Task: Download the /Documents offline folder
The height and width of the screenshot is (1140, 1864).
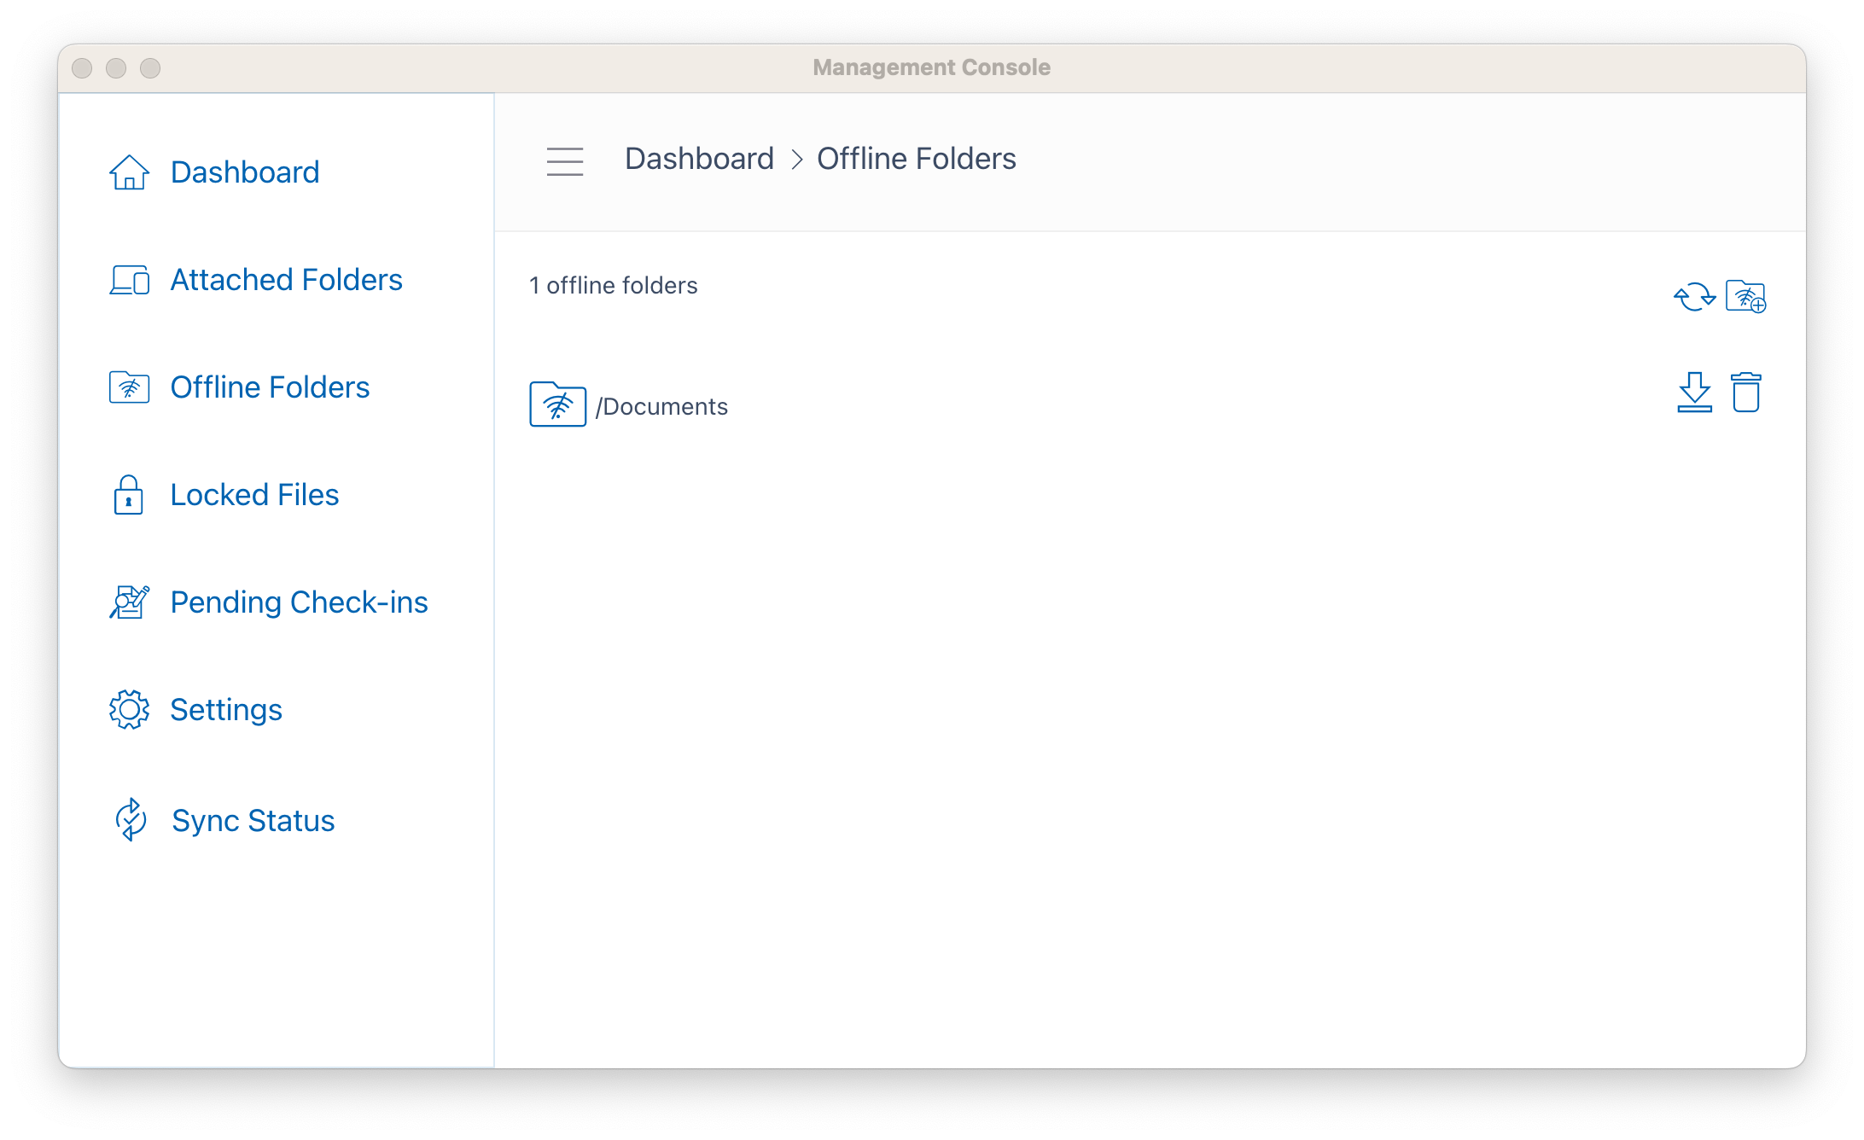Action: coord(1694,393)
